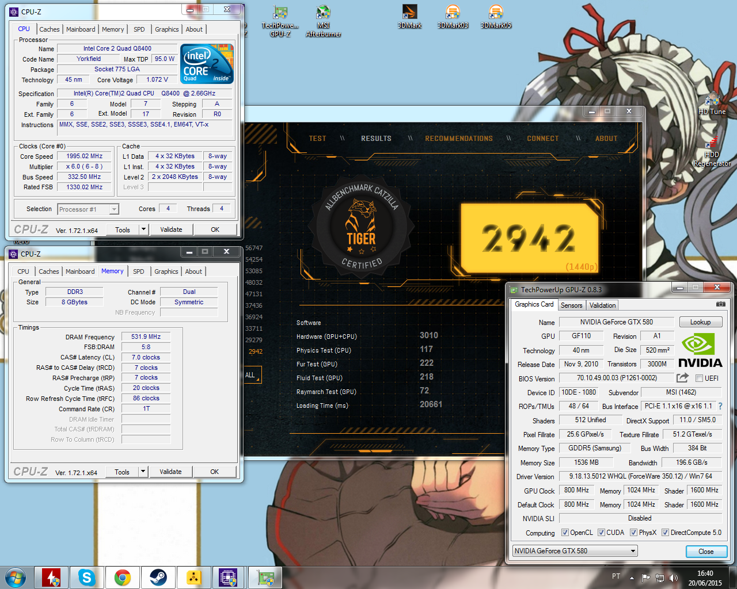Open the GPU-Z taskbar icon
Screen dimensions: 737x589
(x=265, y=577)
